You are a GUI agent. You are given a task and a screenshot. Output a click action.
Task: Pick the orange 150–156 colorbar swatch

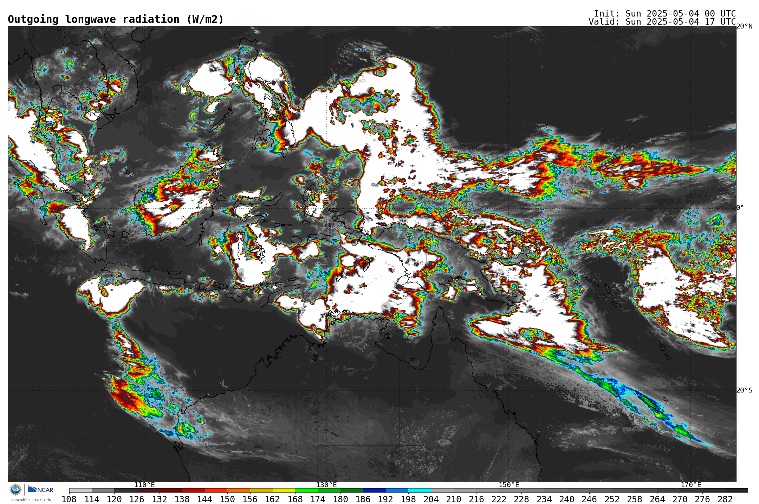point(239,491)
